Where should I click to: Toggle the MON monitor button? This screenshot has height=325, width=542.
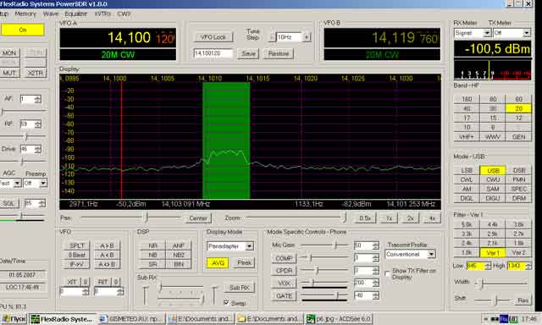click(9, 52)
